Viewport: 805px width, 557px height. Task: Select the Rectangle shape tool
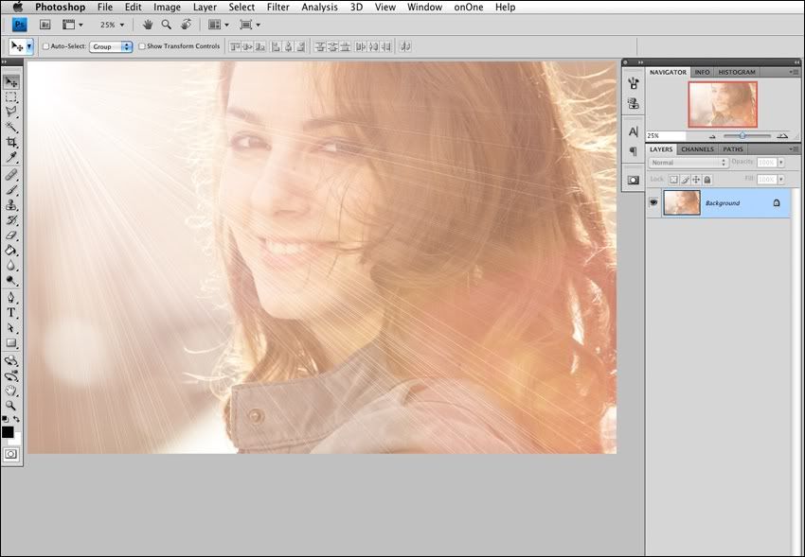pos(11,343)
